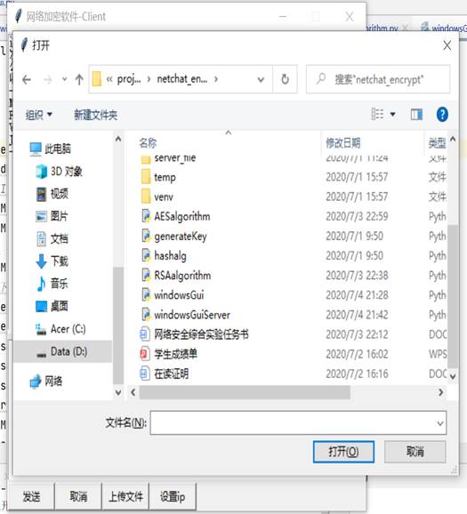This screenshot has width=467, height=514.
Task: Click the 取消 button in dialog
Action: [415, 452]
